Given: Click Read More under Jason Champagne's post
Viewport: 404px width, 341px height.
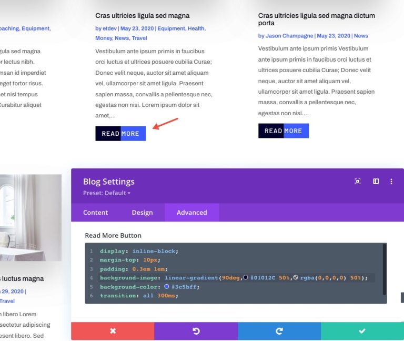Looking at the screenshot, I should [x=283, y=131].
